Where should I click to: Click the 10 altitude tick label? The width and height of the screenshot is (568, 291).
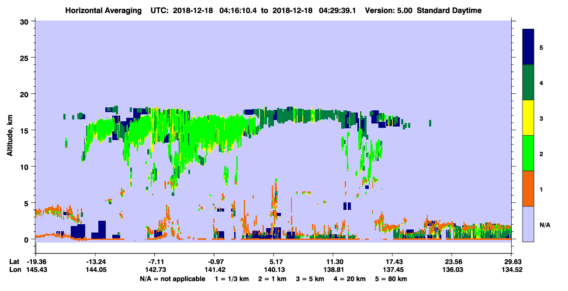pyautogui.click(x=24, y=167)
